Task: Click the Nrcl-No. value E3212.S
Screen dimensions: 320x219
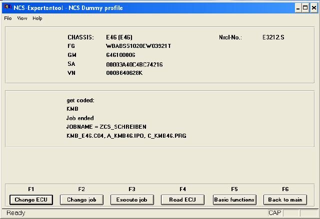Action: click(x=273, y=37)
